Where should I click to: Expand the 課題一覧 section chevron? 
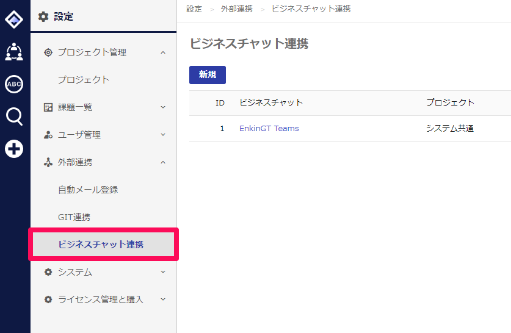click(163, 107)
